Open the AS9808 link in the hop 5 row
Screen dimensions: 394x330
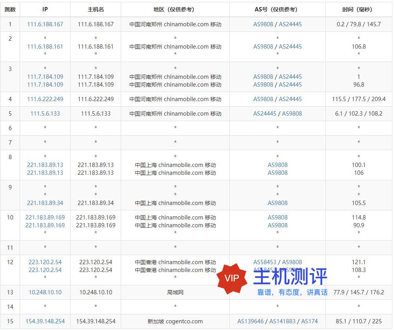point(292,114)
